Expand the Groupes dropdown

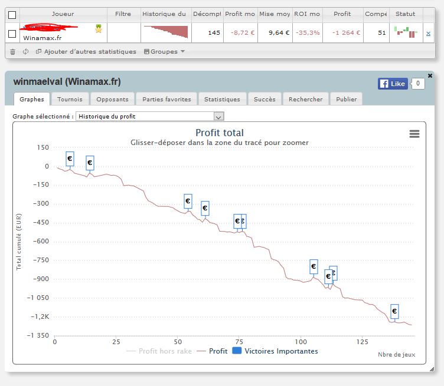click(x=164, y=52)
